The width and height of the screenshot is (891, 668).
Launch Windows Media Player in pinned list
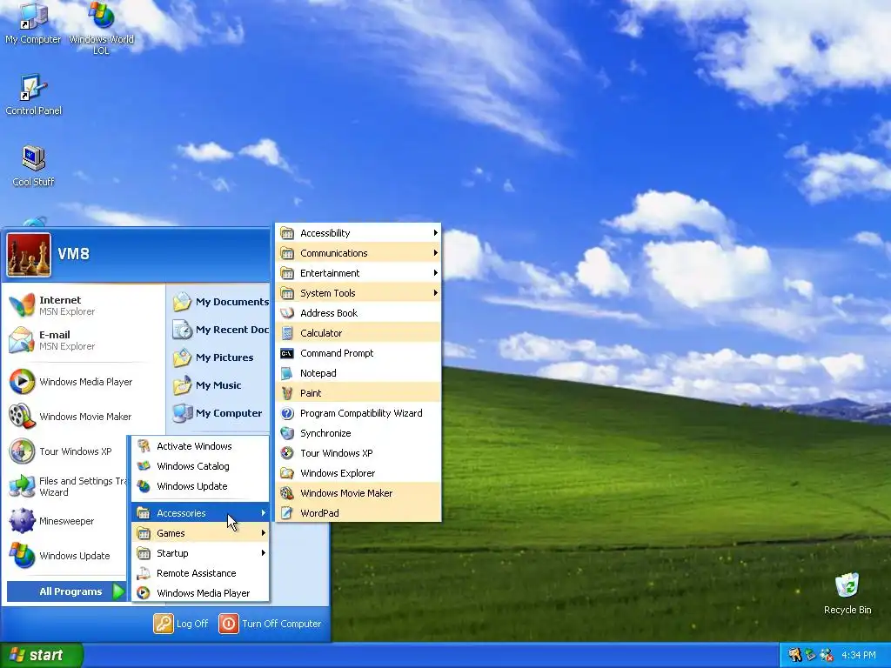pos(83,382)
